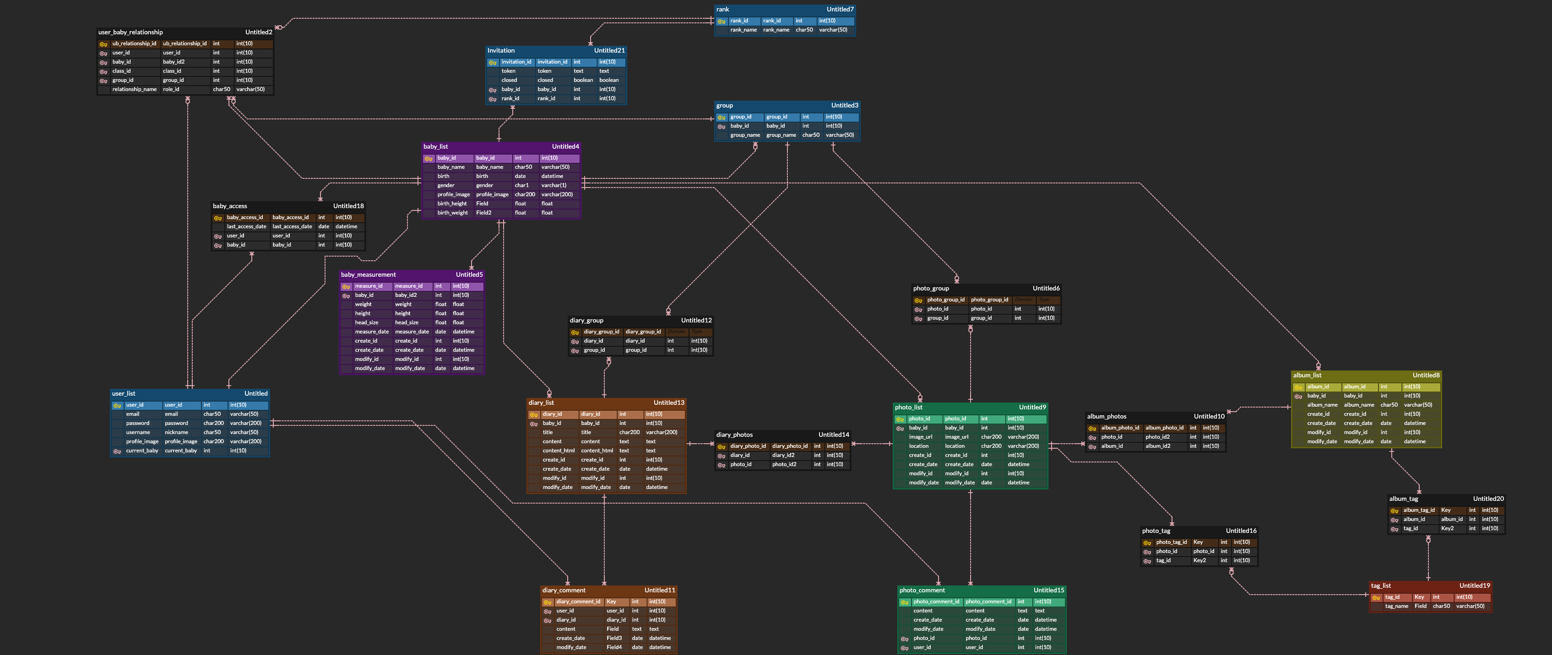Screen dimensions: 1552x655
Task: Click the primary key icon of baby_id in baby_list
Action: (x=429, y=159)
